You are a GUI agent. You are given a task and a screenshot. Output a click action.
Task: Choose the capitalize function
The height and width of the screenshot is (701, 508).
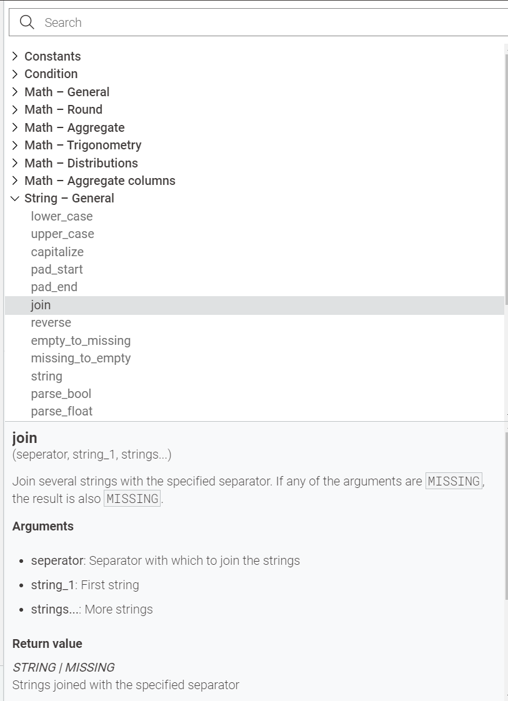[57, 252]
